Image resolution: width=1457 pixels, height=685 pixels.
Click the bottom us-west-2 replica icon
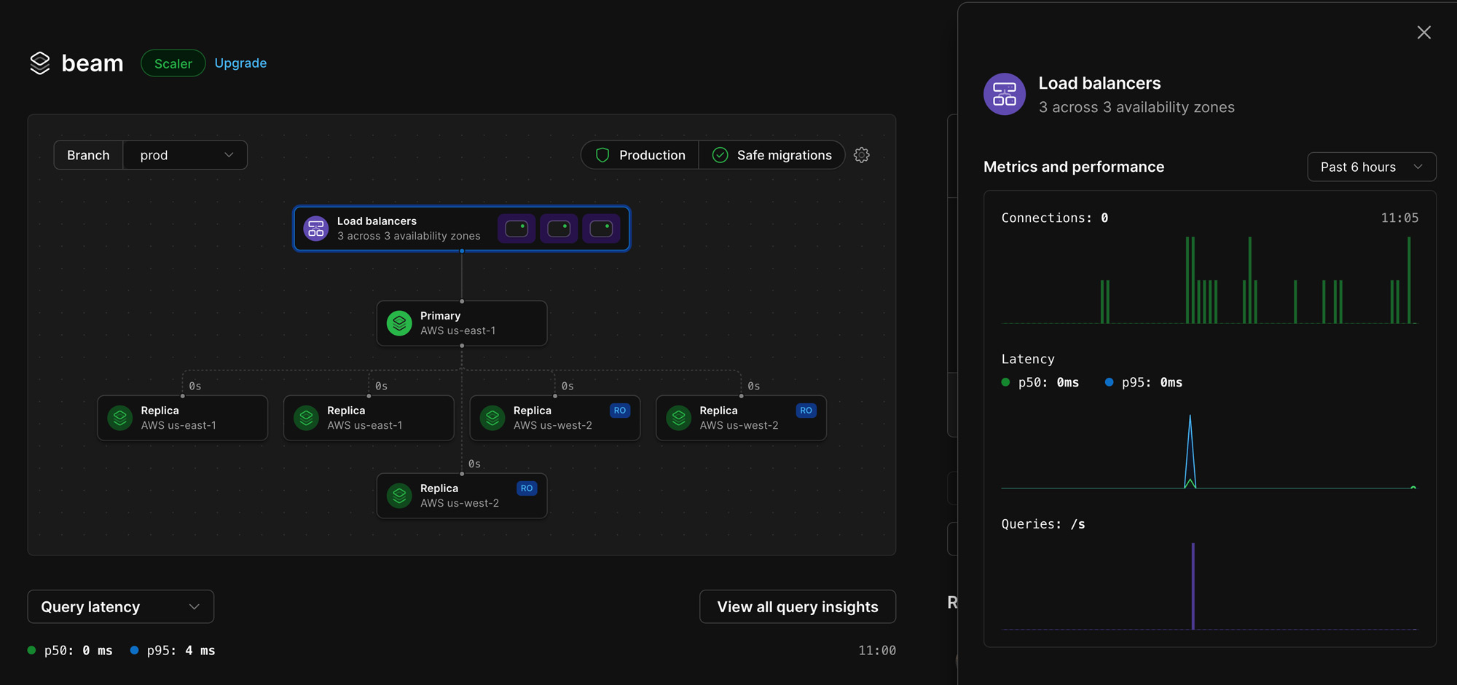tap(399, 496)
